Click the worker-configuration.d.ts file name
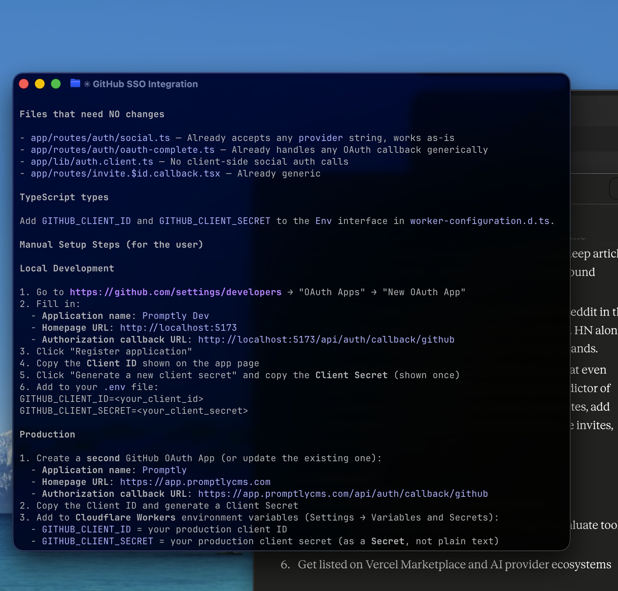 (x=480, y=221)
